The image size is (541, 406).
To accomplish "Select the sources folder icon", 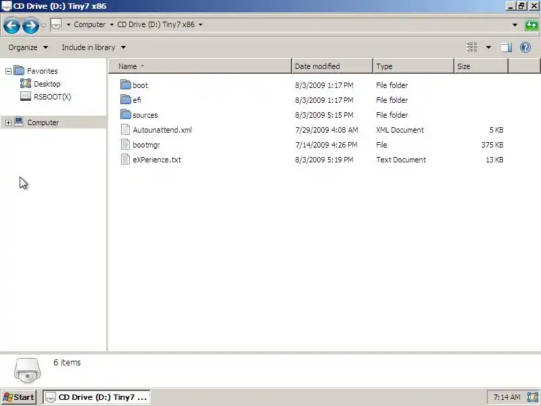I will [126, 114].
